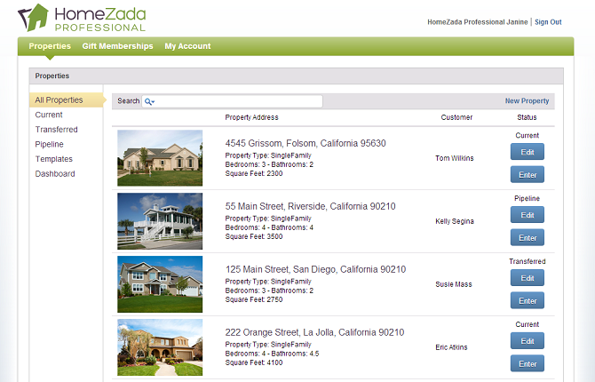Click the HomeZada Professional logo

[x=82, y=18]
